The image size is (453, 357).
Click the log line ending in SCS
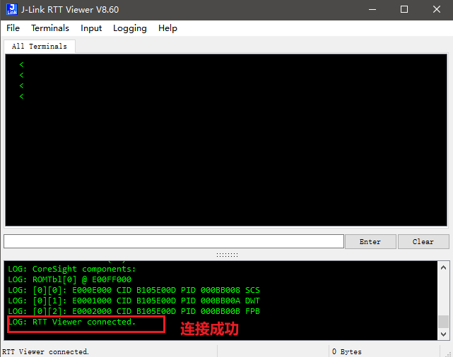(134, 290)
